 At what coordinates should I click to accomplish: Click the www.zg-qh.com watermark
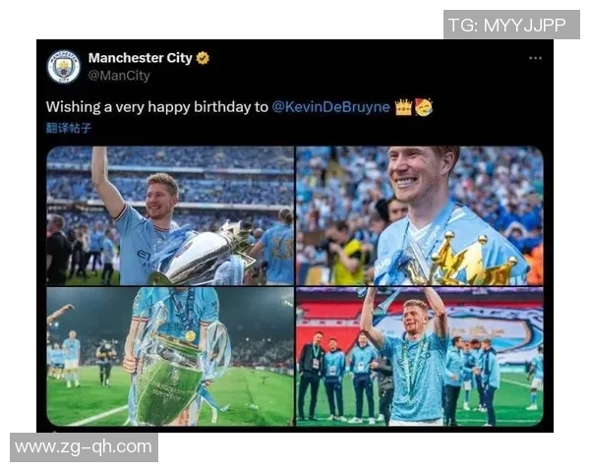(x=84, y=447)
